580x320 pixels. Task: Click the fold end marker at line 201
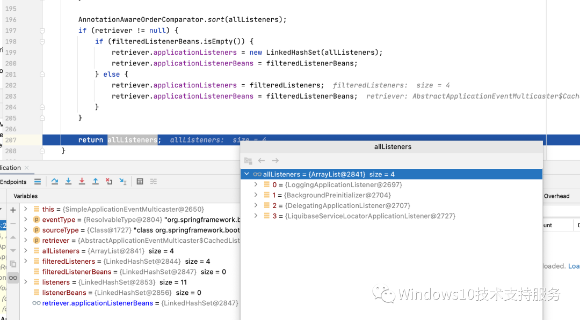tap(42, 74)
